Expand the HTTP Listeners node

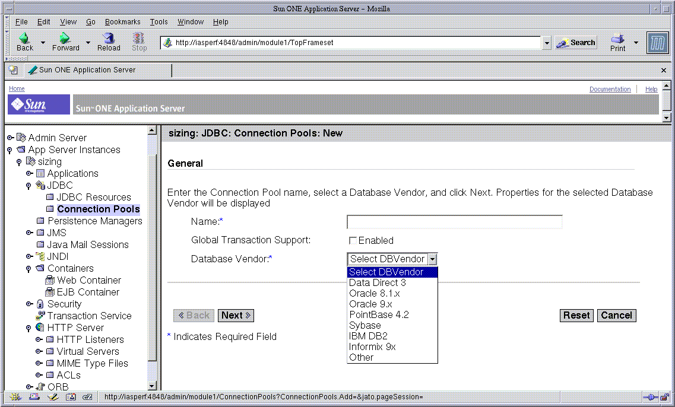[x=39, y=339]
